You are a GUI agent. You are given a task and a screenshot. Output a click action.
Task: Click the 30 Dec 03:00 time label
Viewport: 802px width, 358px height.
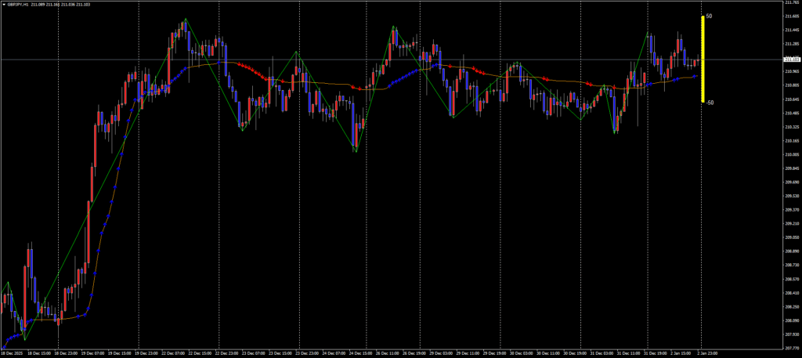518,354
